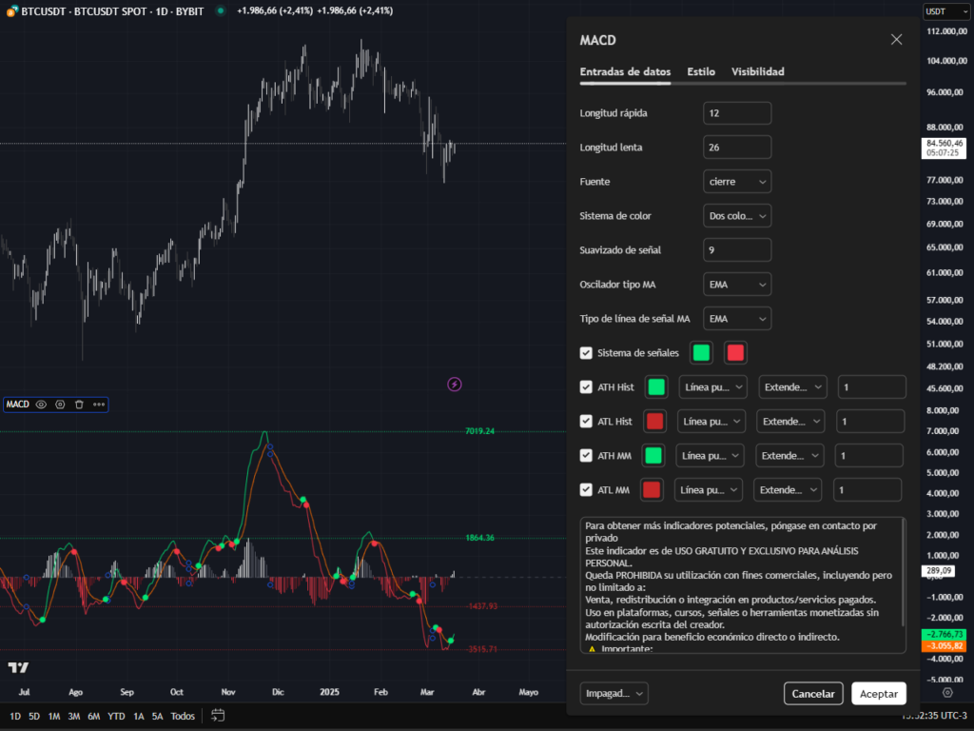Select the 1A time range
Image resolution: width=974 pixels, height=731 pixels.
tap(139, 716)
